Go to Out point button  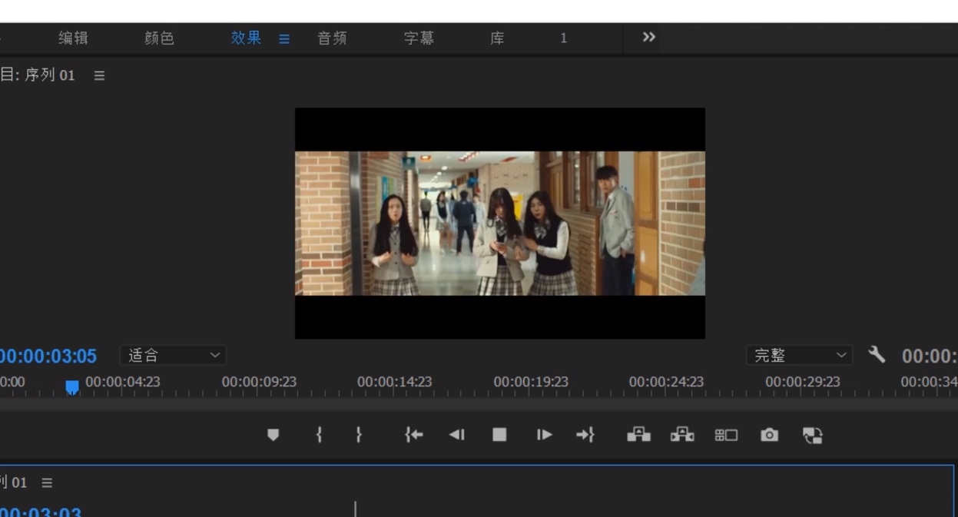click(x=585, y=435)
